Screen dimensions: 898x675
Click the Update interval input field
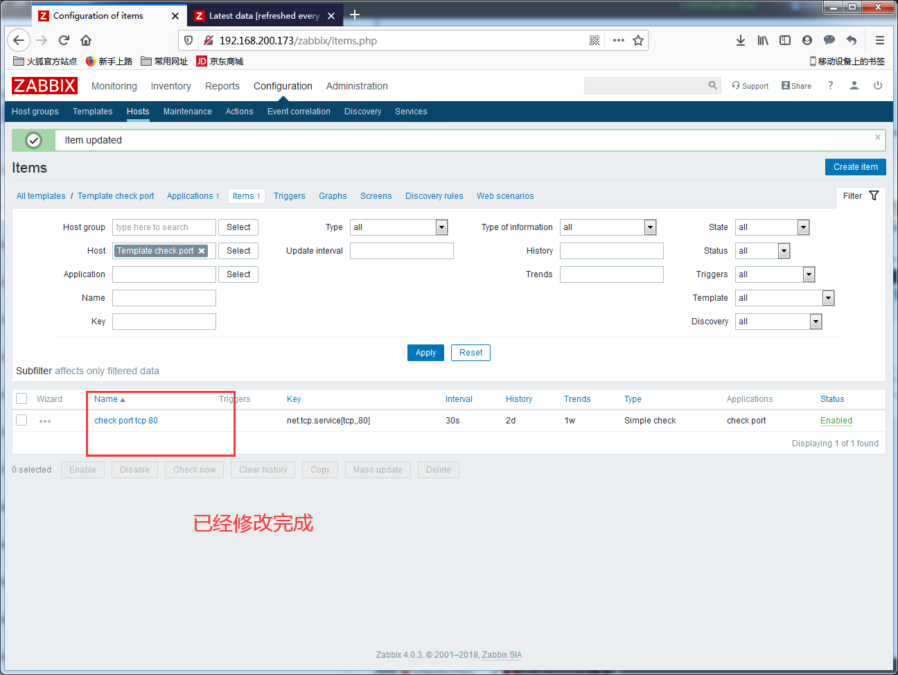tap(402, 251)
